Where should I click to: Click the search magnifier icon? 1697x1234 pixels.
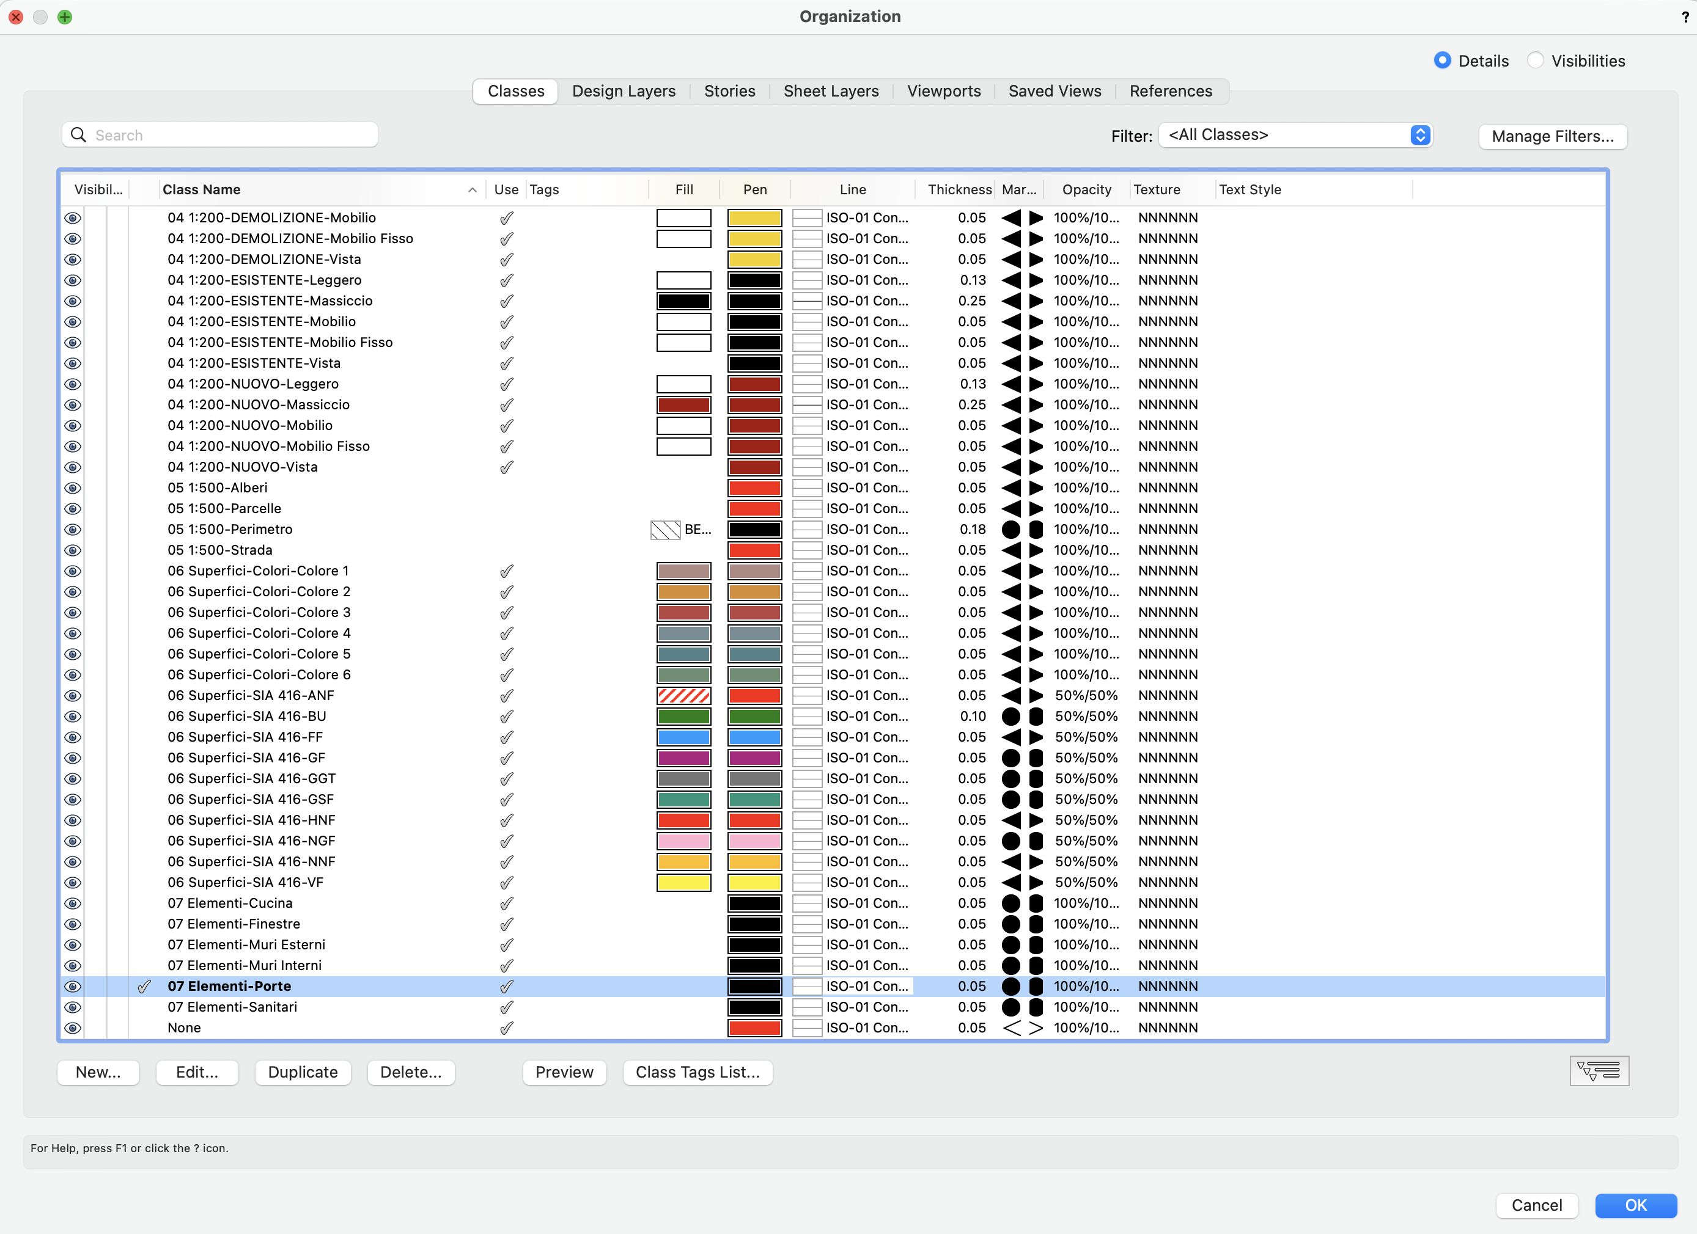coord(79,134)
